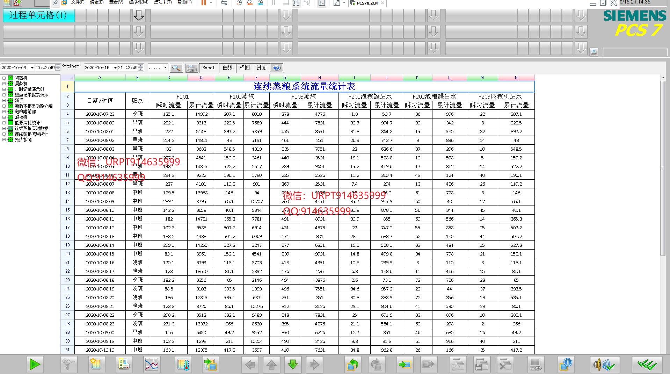Expand the 能源消耗统计 tree node
The height and width of the screenshot is (374, 670).
pos(4,123)
